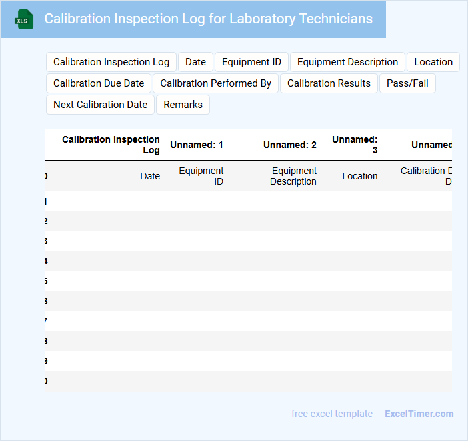Click the Equipment Description table cell
The width and height of the screenshot is (468, 441).
[x=293, y=176]
